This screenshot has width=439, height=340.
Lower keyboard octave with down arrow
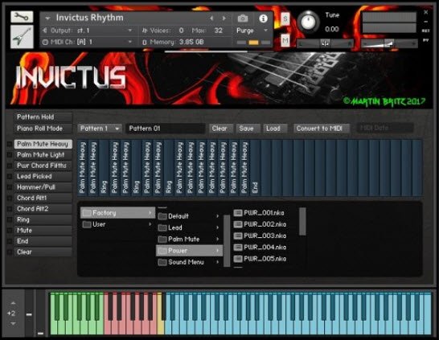pos(13,324)
